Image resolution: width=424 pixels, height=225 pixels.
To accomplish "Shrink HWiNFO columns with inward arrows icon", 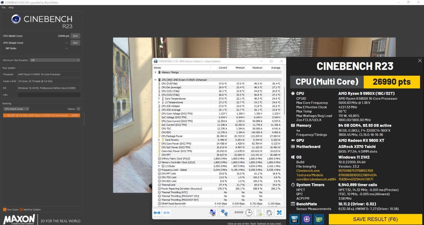I will pyautogui.click(x=166, y=213).
